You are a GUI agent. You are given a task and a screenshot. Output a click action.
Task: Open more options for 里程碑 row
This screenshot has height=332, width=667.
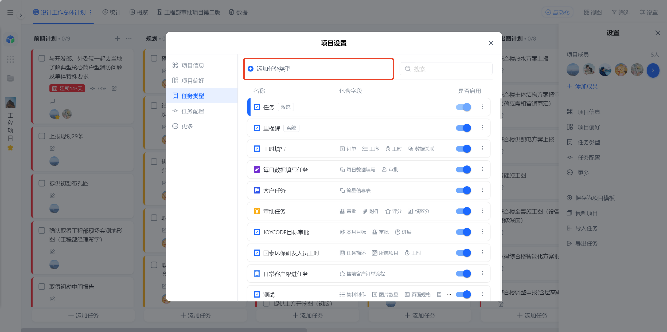tap(482, 128)
